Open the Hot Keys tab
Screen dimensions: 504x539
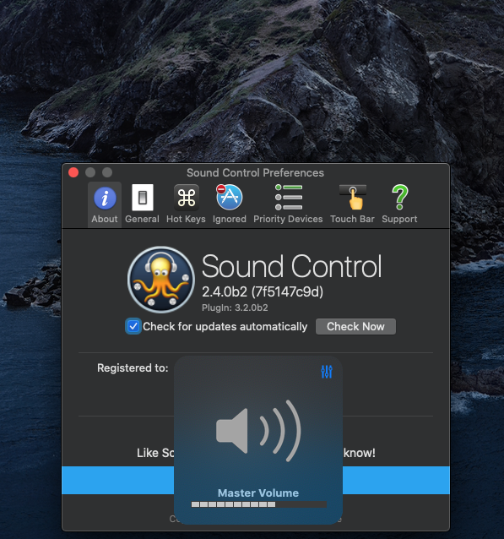click(186, 204)
